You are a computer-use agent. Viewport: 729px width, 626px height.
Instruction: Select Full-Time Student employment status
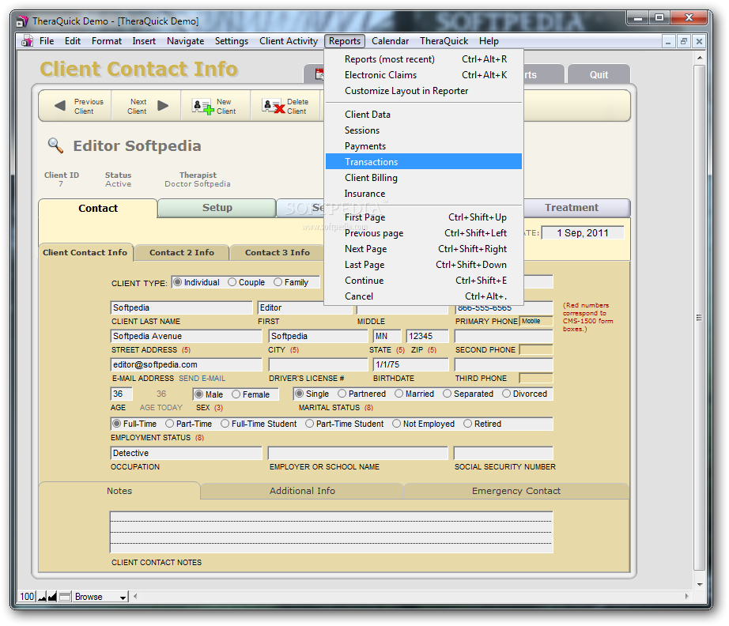pos(225,424)
